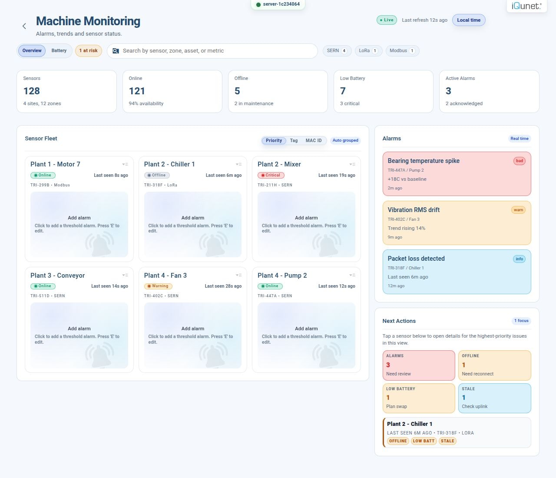Click the Low Battery Plan swap tile
The image size is (556, 478).
point(419,398)
